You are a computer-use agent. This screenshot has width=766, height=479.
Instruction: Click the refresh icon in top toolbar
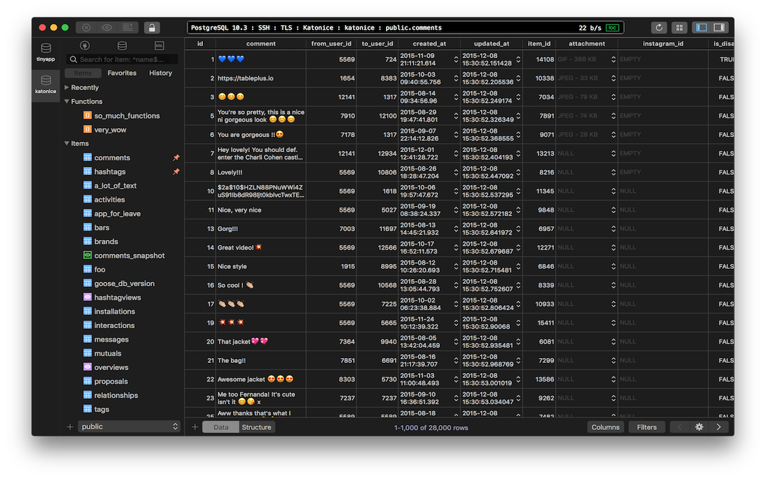click(659, 28)
